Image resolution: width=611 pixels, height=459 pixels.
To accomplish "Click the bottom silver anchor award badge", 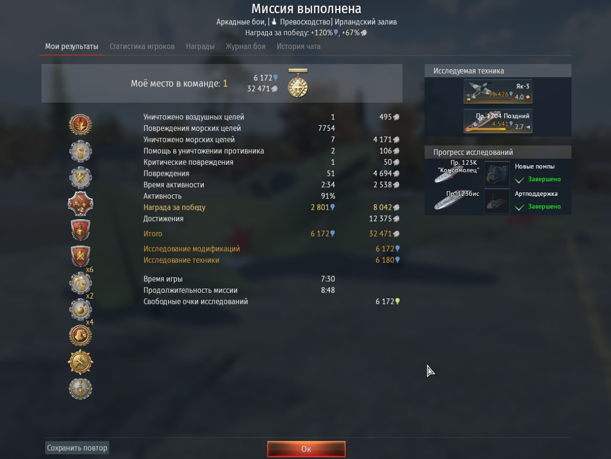I will coord(80,388).
